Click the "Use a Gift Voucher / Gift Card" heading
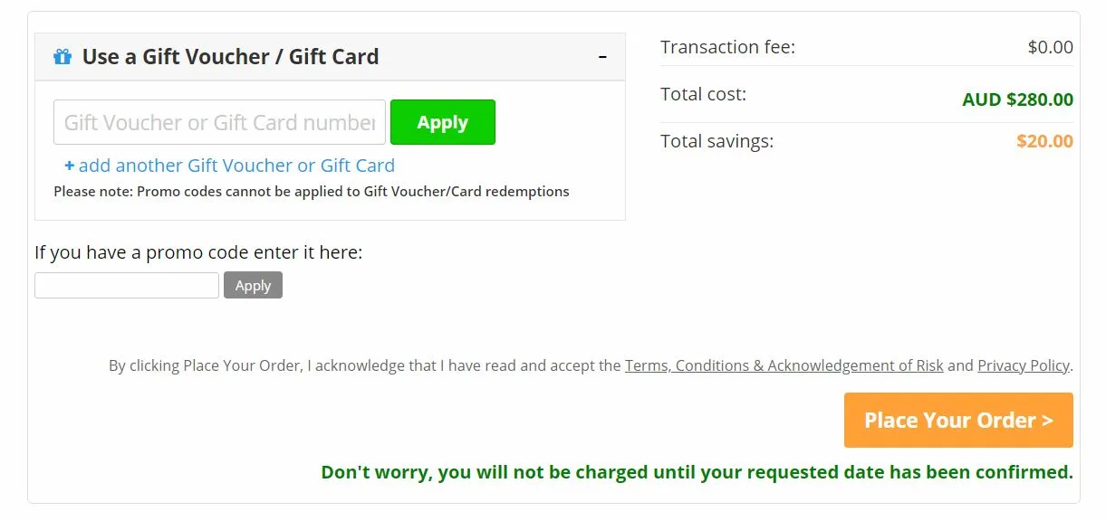The image size is (1106, 521). coord(230,57)
